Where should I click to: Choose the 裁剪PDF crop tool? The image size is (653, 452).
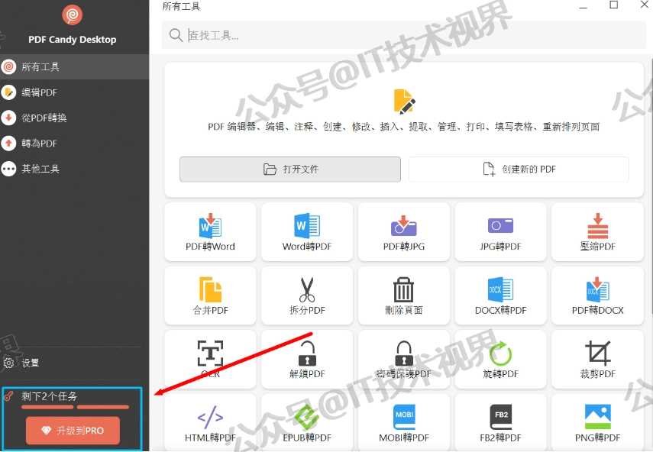(597, 359)
